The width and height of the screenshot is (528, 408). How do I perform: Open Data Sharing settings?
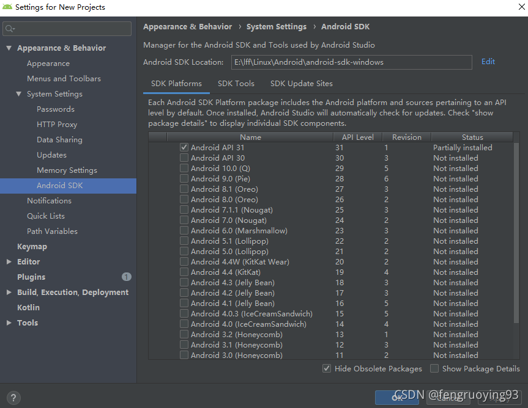tap(59, 140)
